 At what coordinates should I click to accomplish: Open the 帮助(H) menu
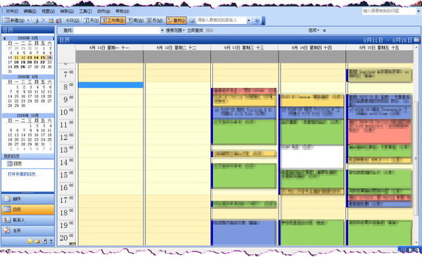[122, 11]
